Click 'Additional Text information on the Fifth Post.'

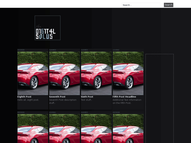tap(127, 101)
